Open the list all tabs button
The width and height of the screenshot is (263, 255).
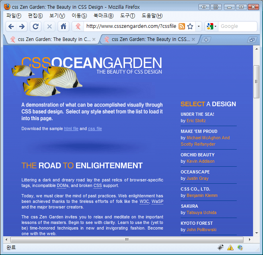(x=252, y=40)
